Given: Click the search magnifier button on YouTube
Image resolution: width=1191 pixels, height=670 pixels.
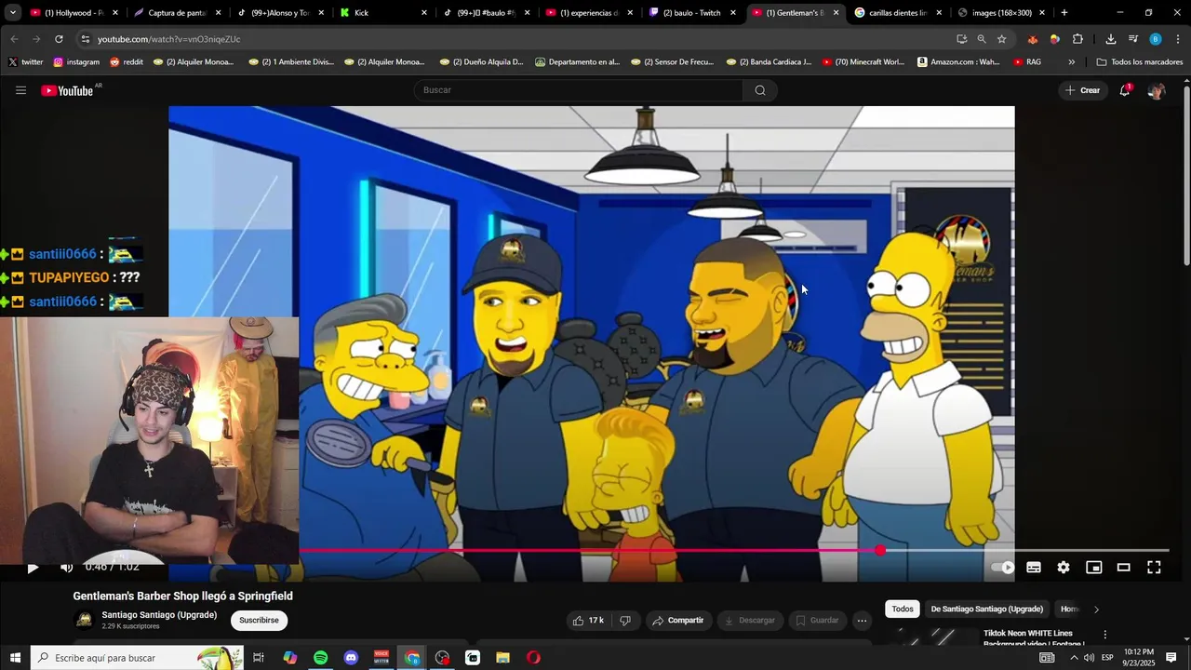Looking at the screenshot, I should point(760,90).
